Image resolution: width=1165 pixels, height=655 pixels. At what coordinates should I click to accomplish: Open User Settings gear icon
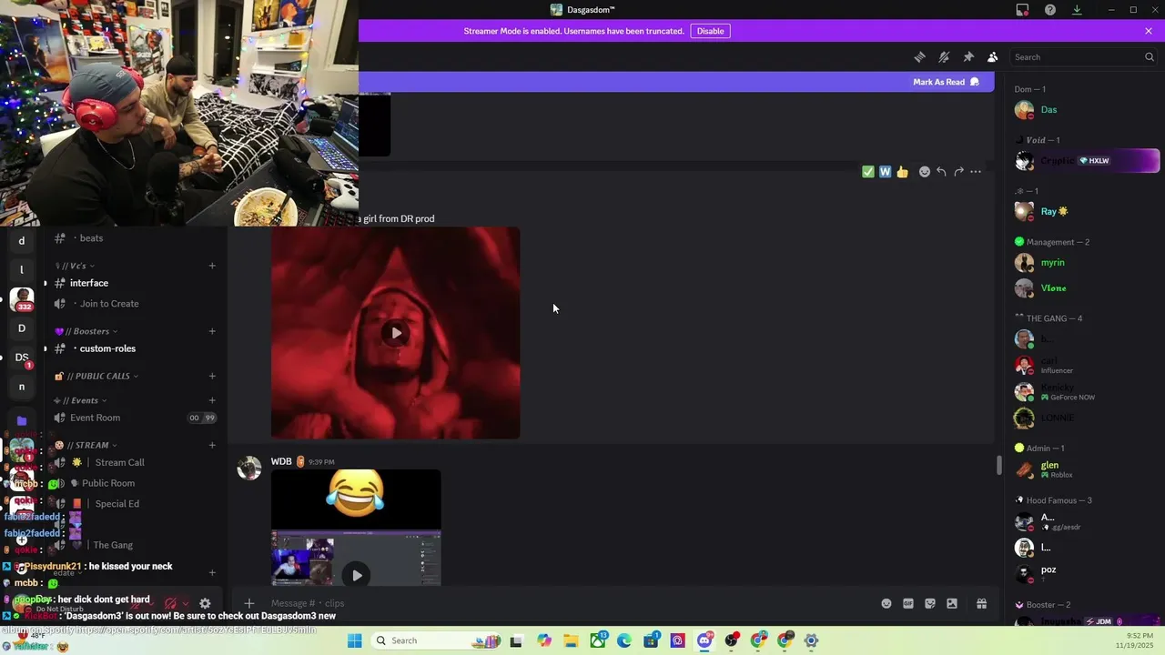click(x=205, y=603)
